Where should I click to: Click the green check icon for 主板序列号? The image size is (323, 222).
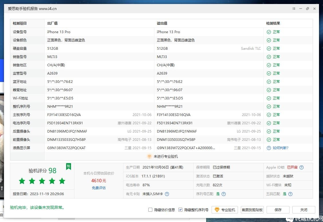click(x=269, y=115)
